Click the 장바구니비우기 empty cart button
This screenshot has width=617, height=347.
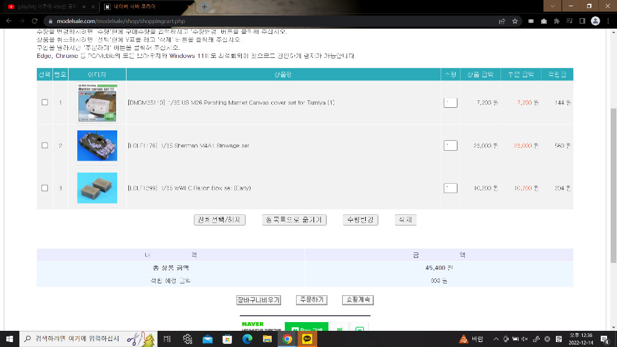click(x=259, y=300)
